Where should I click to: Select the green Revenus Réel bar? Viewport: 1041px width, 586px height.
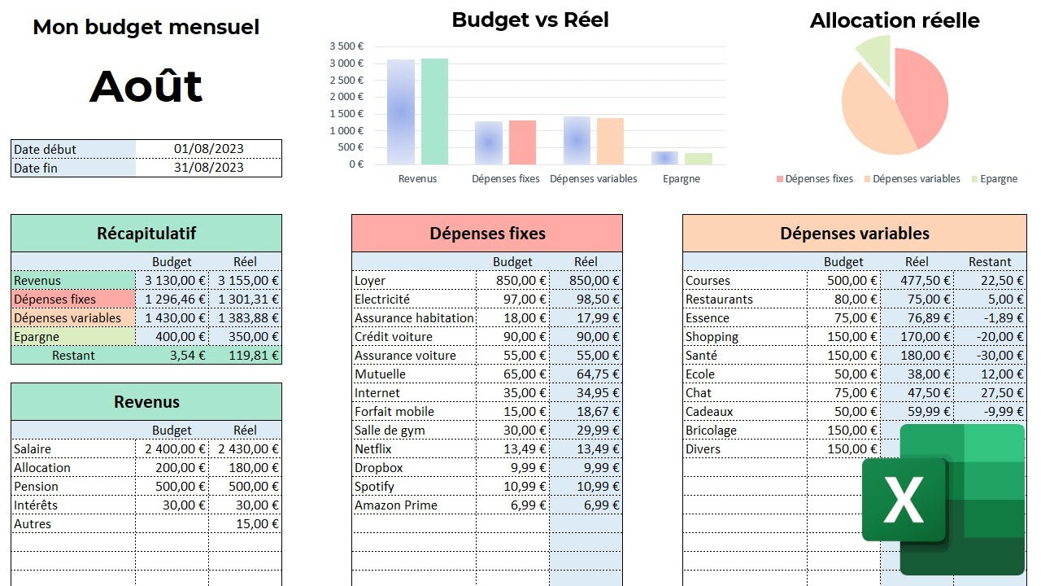(434, 112)
